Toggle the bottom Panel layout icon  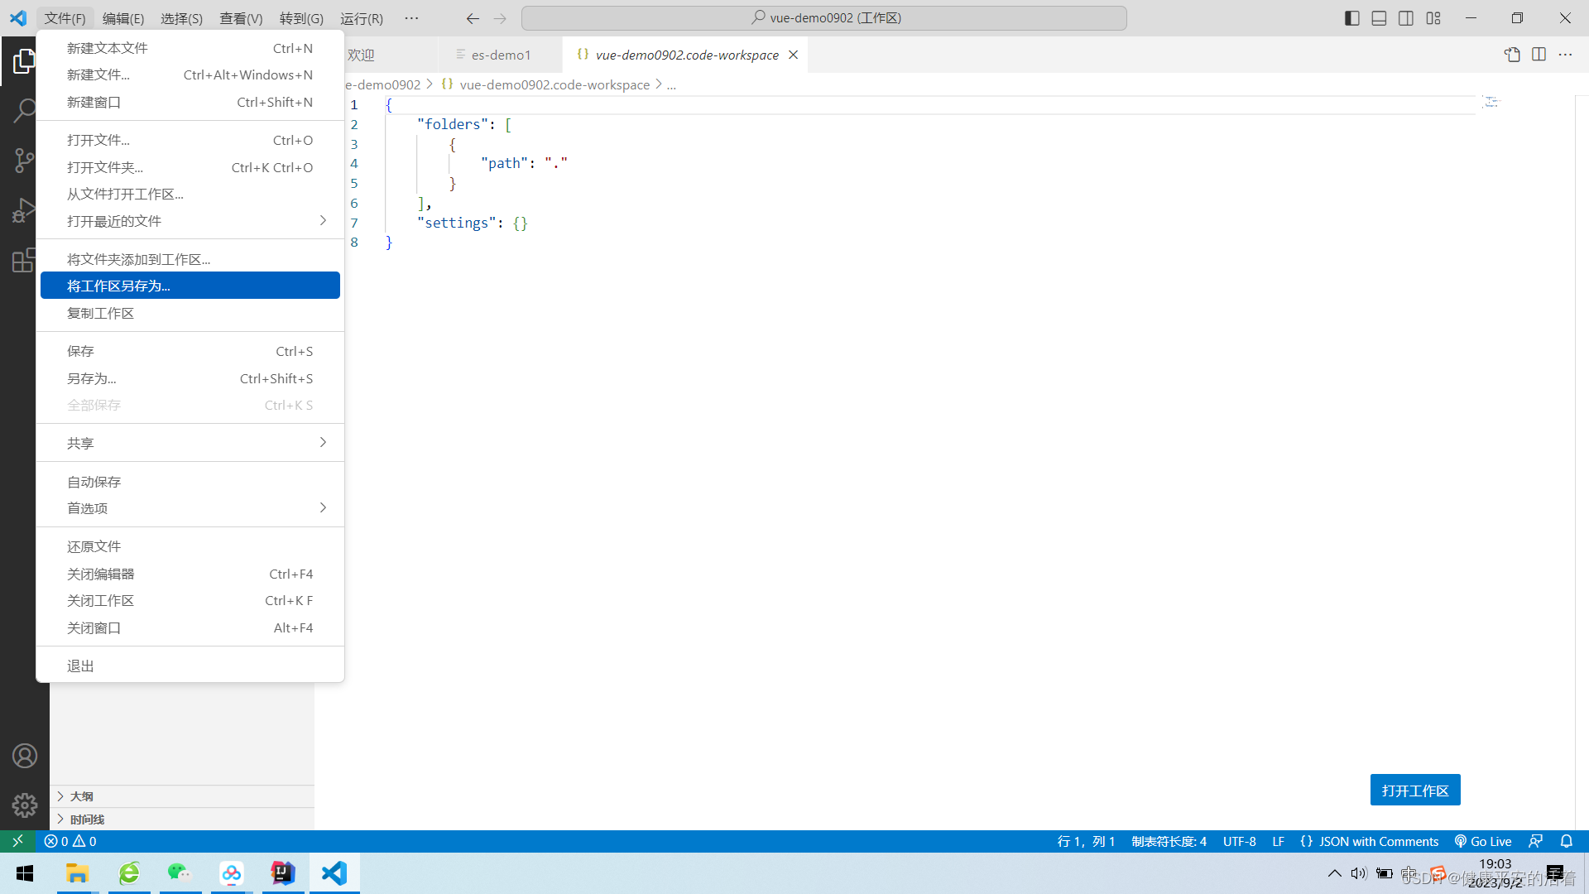(1379, 18)
